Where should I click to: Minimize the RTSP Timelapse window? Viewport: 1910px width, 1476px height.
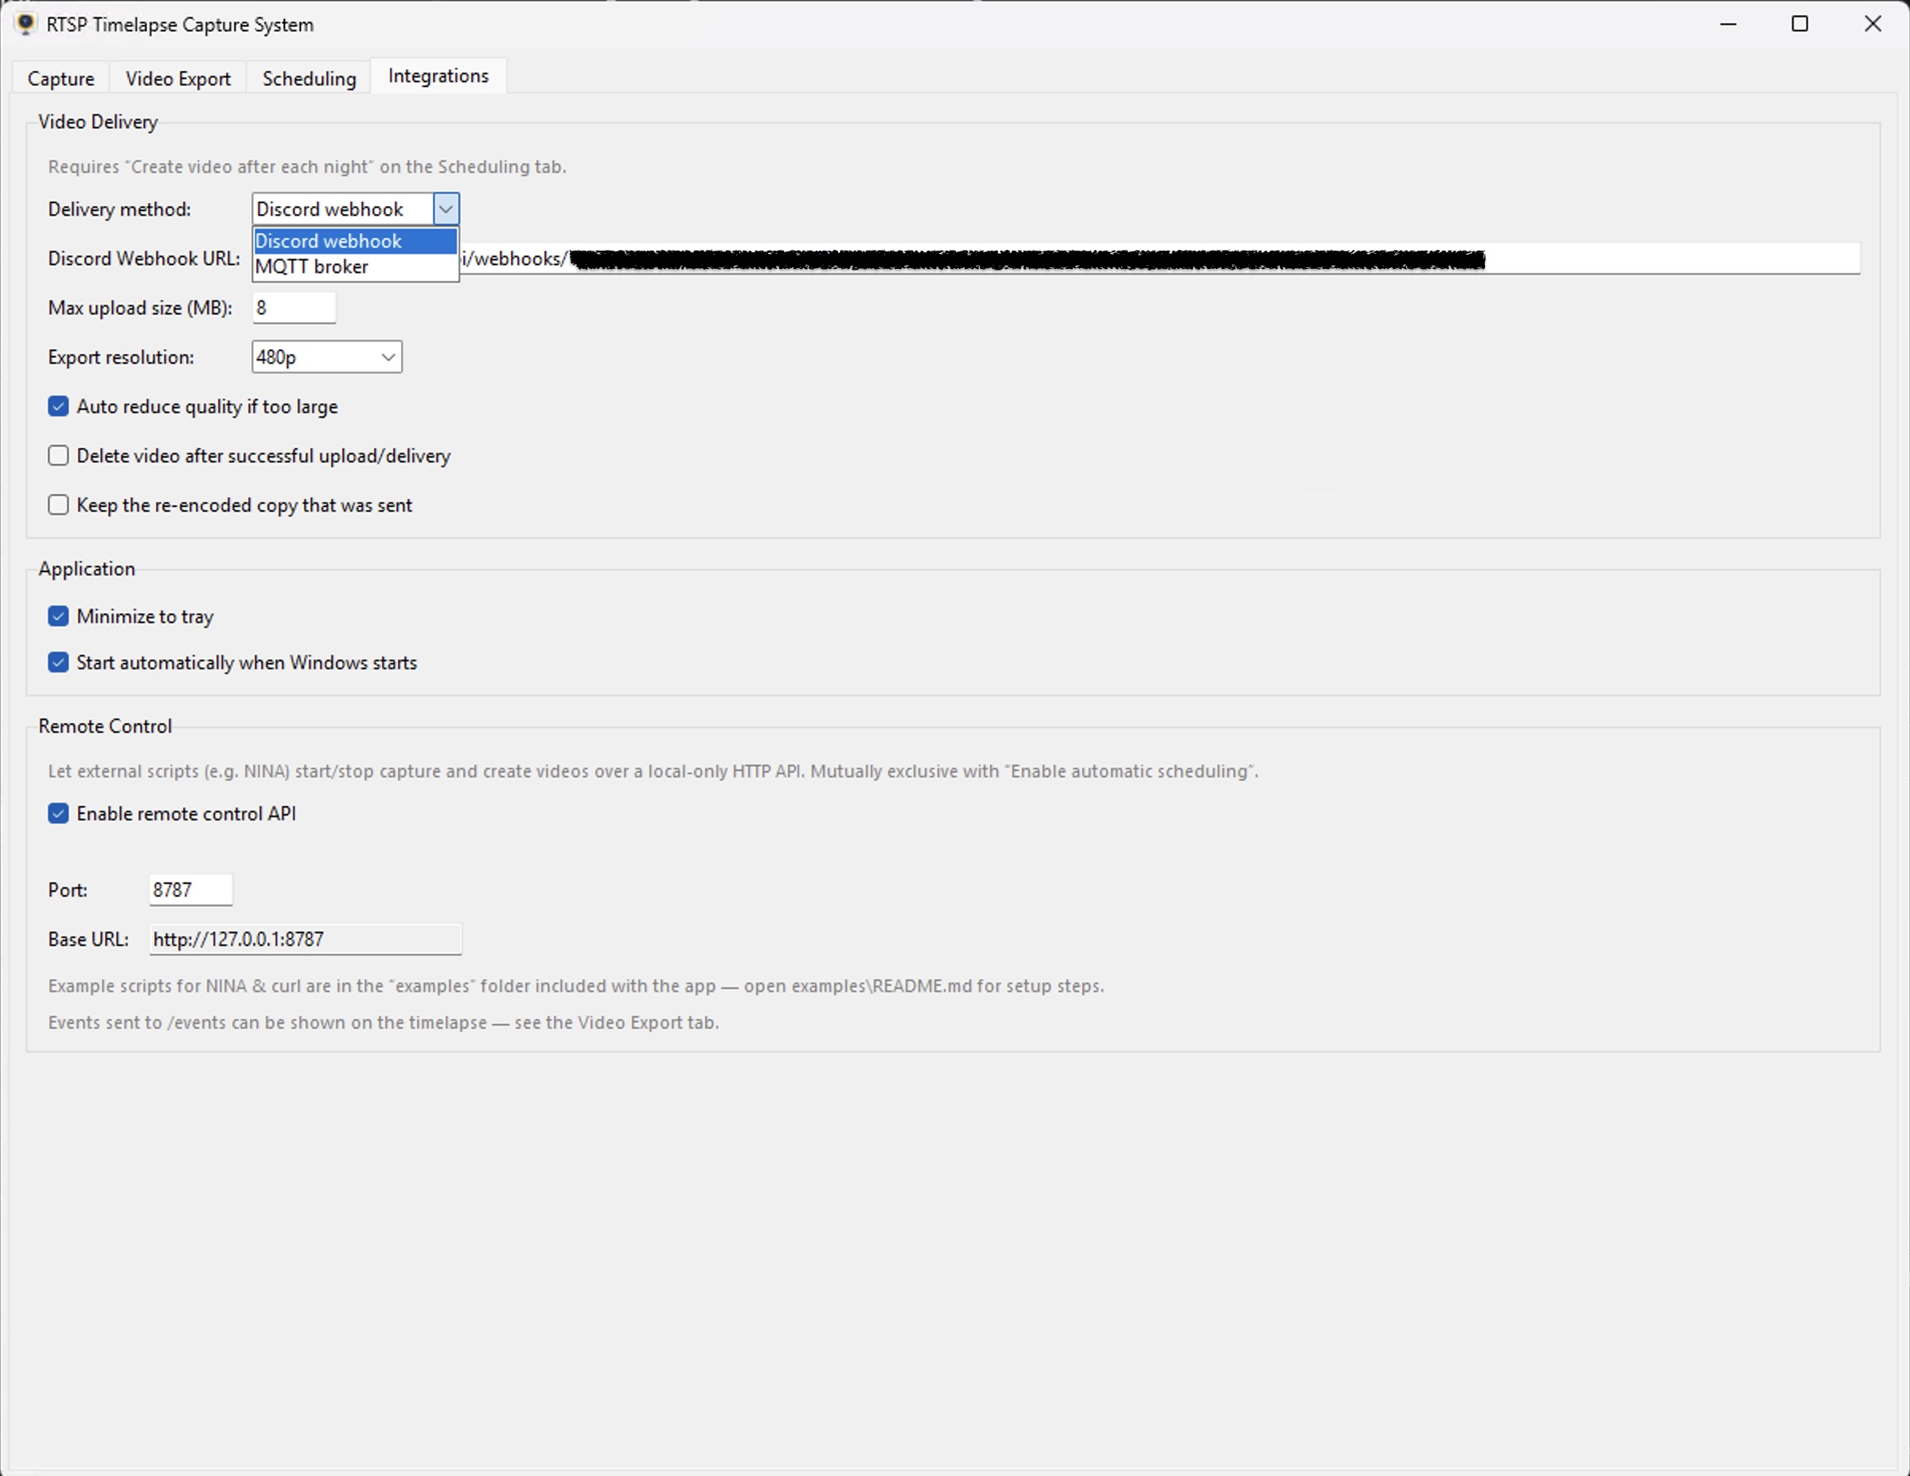[1728, 25]
